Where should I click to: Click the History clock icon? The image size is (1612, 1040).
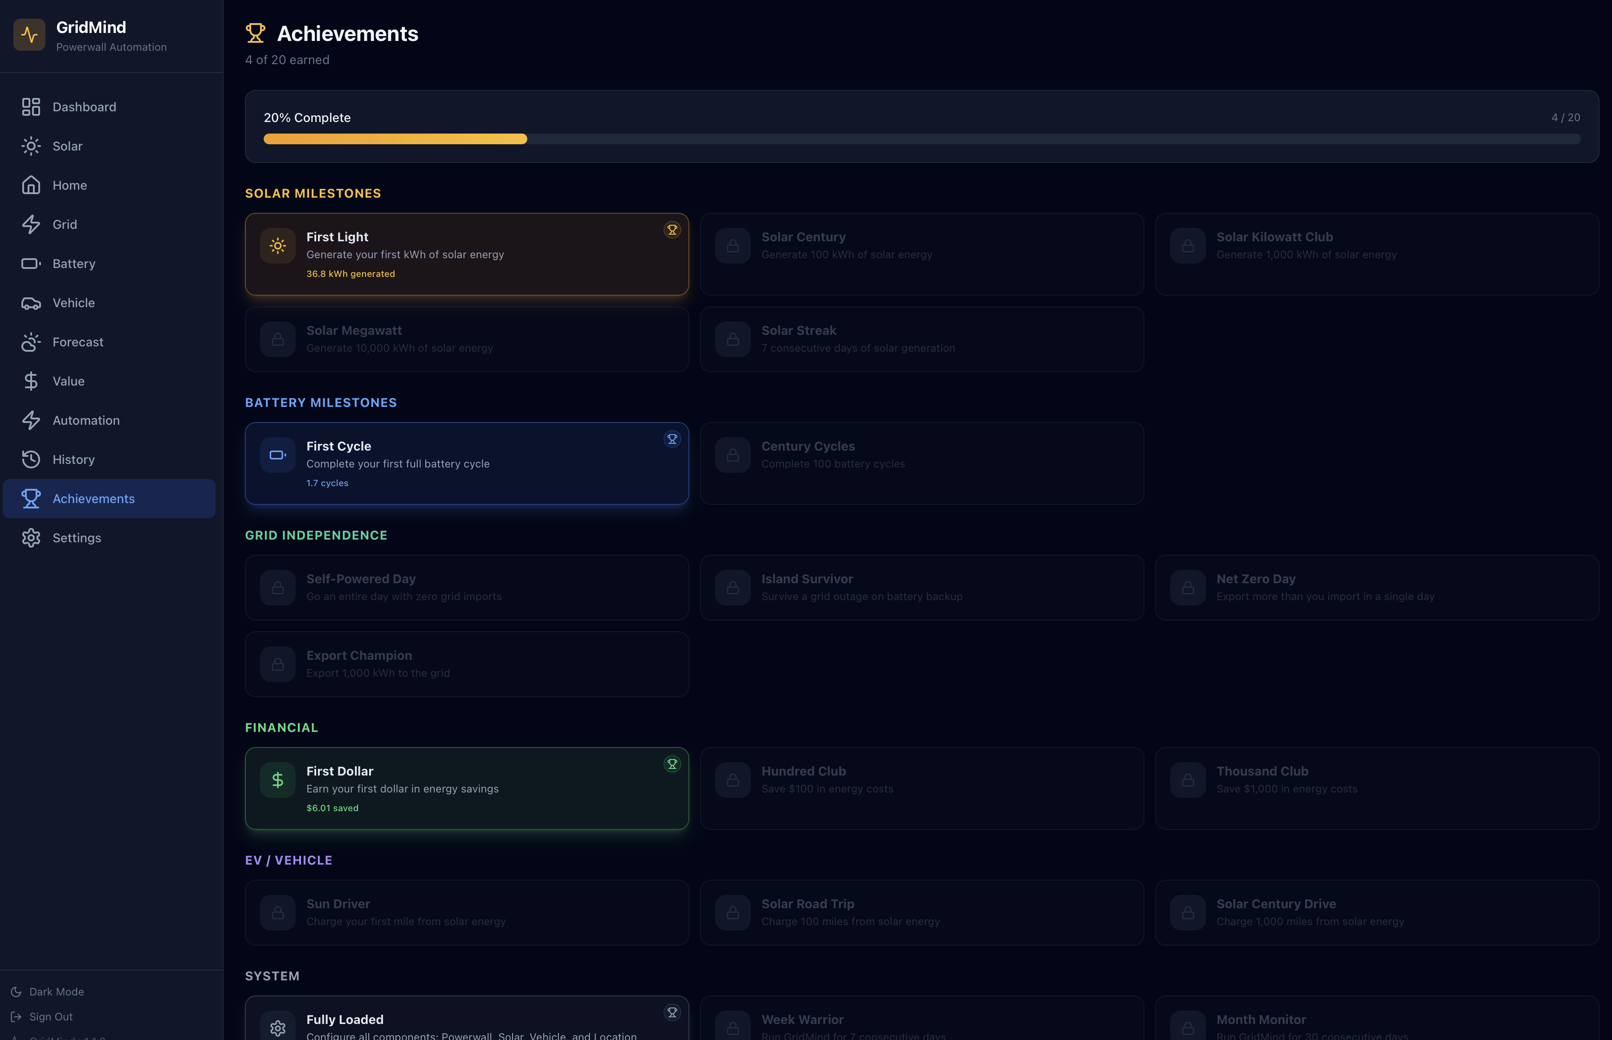pyautogui.click(x=31, y=459)
